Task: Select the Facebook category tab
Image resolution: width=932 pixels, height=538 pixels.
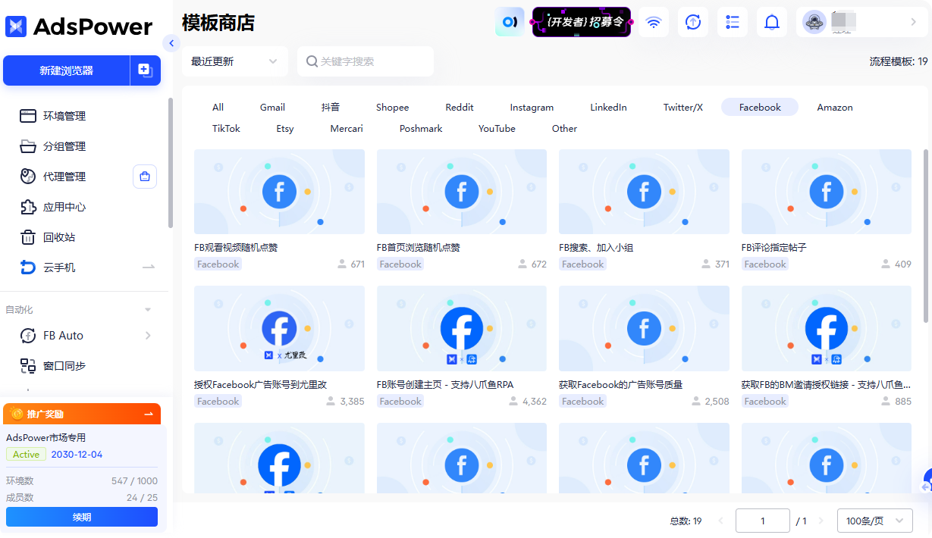Action: coord(760,107)
